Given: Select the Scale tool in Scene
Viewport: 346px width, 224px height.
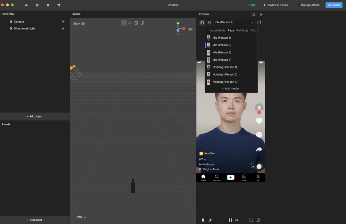Looking at the screenshot, I should pyautogui.click(x=136, y=23).
